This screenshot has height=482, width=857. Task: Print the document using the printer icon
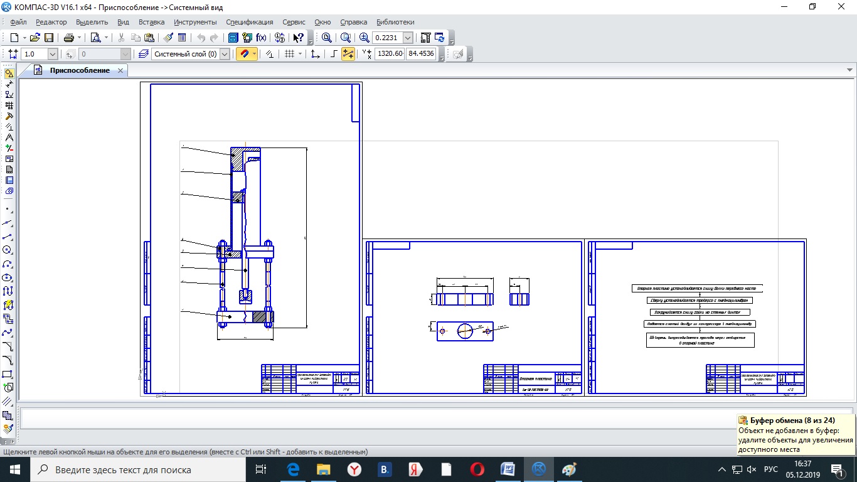point(68,38)
